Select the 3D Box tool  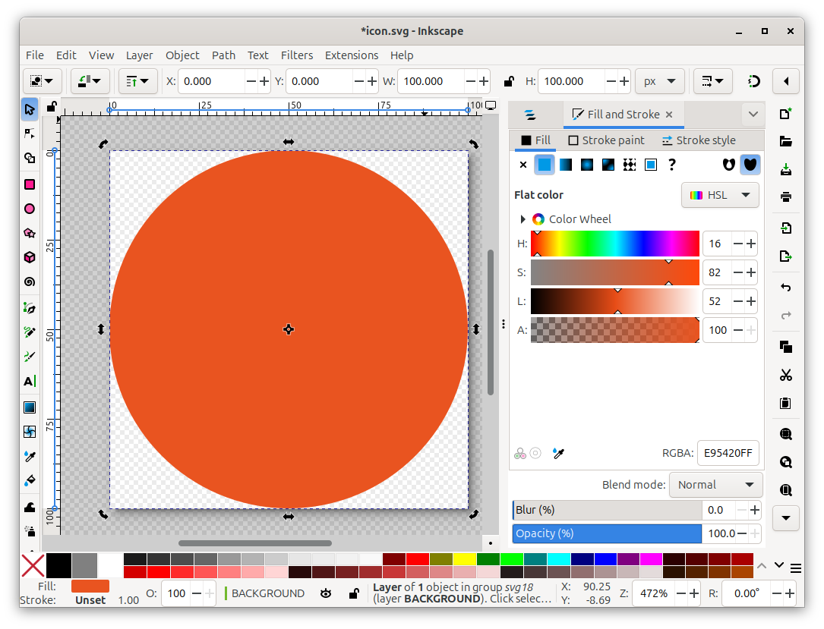click(30, 257)
